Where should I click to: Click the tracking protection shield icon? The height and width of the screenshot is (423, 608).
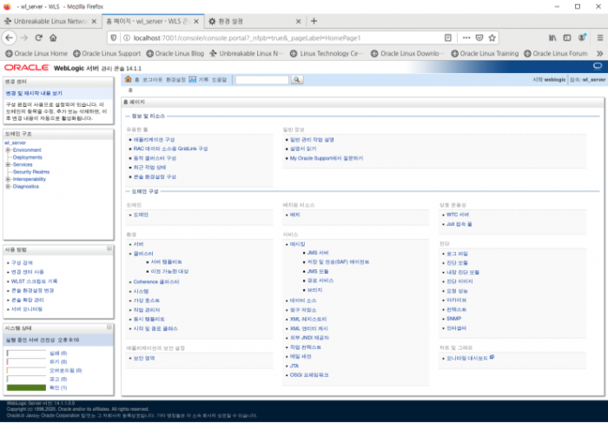pyautogui.click(x=114, y=37)
